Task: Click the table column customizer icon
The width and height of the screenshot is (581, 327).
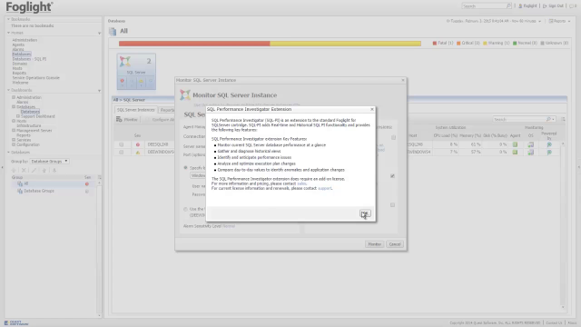Action: pos(563,119)
